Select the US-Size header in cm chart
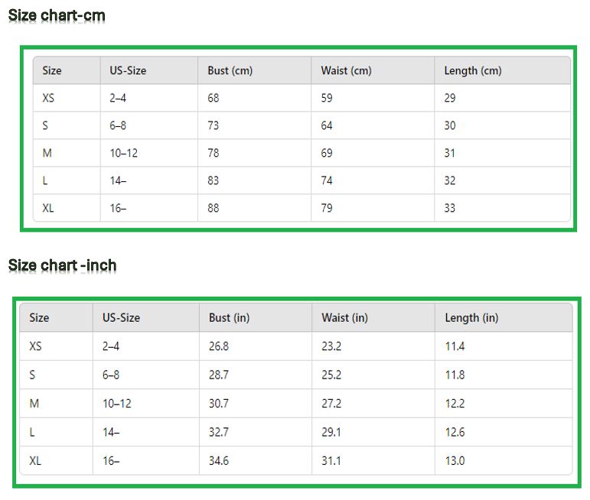590x500 pixels. pos(128,70)
